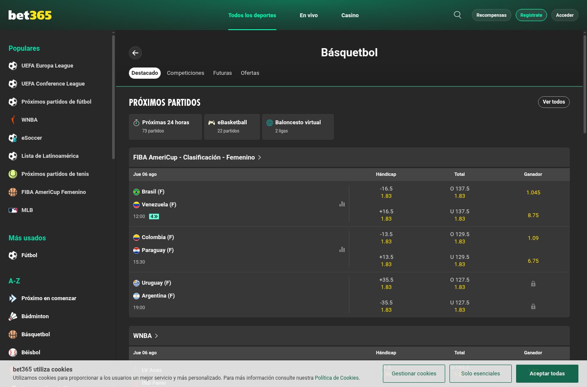Screen dimensions: 587x387
Task: Click Solo esenciales cookies button
Action: pos(480,374)
